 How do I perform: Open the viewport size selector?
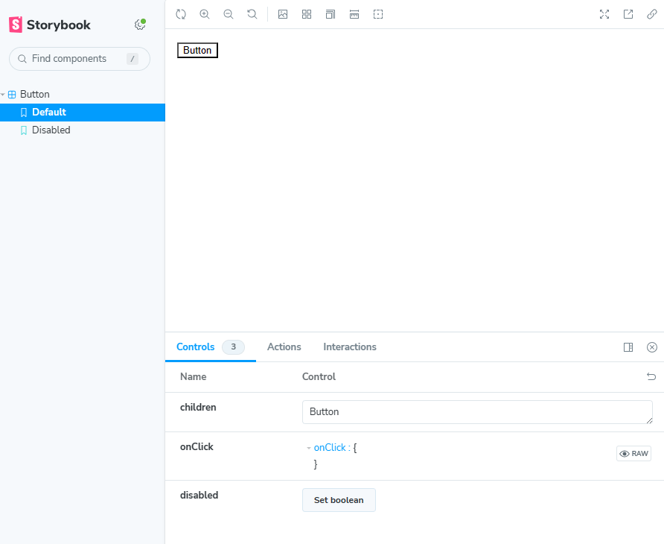[331, 14]
